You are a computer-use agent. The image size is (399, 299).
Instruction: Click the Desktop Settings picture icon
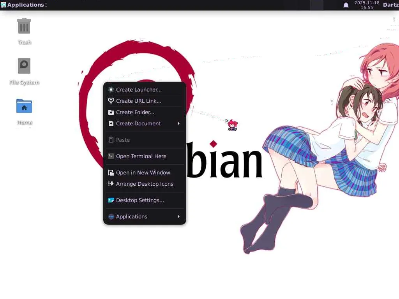point(111,200)
